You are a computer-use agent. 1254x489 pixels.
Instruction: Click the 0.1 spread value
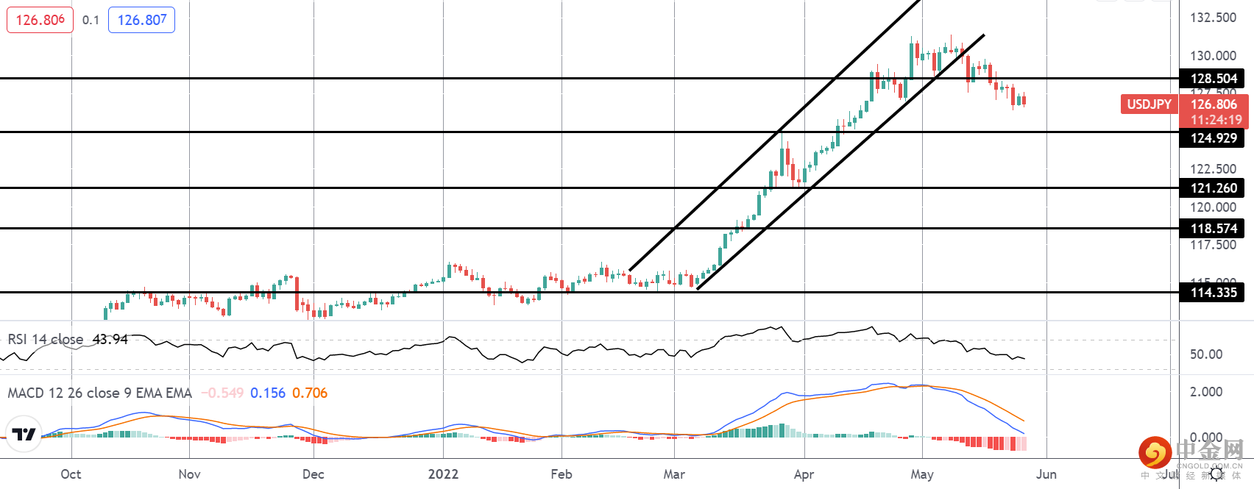coord(91,21)
